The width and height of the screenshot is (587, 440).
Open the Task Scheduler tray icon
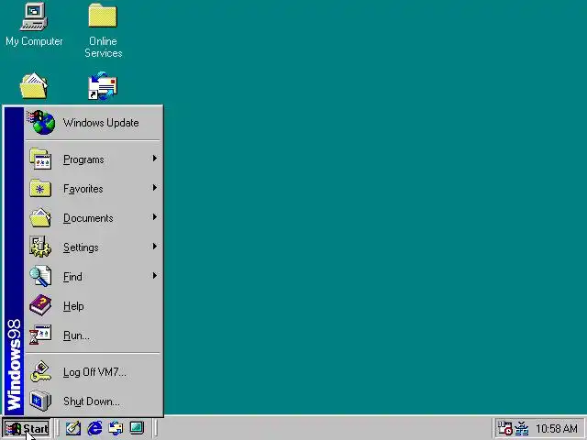(504, 428)
